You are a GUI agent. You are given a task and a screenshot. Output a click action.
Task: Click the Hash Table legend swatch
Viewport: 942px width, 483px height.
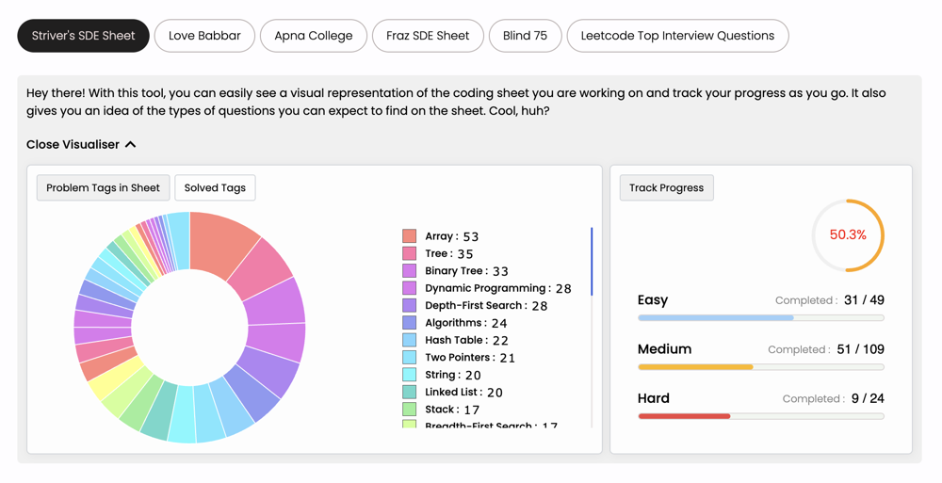coord(410,340)
